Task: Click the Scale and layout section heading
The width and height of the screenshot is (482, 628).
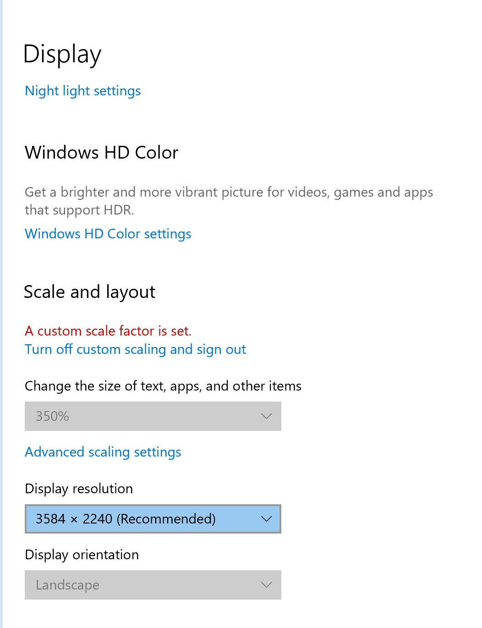Action: [x=90, y=292]
